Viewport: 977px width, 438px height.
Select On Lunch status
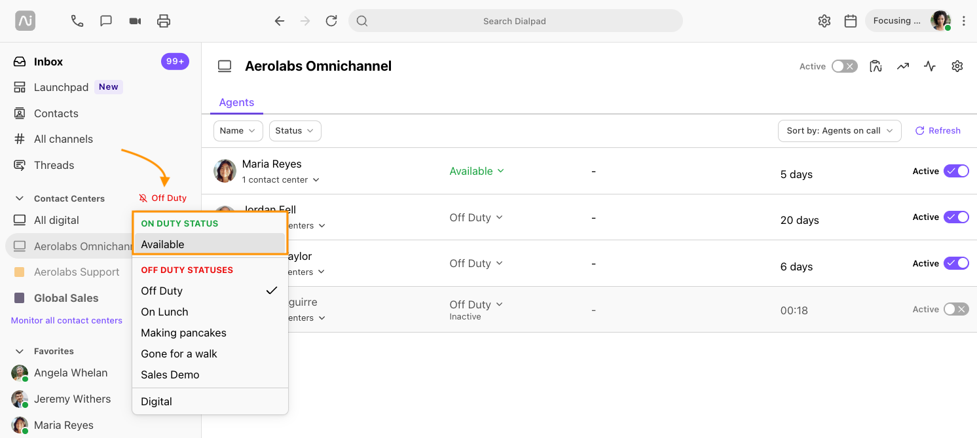coord(210,312)
